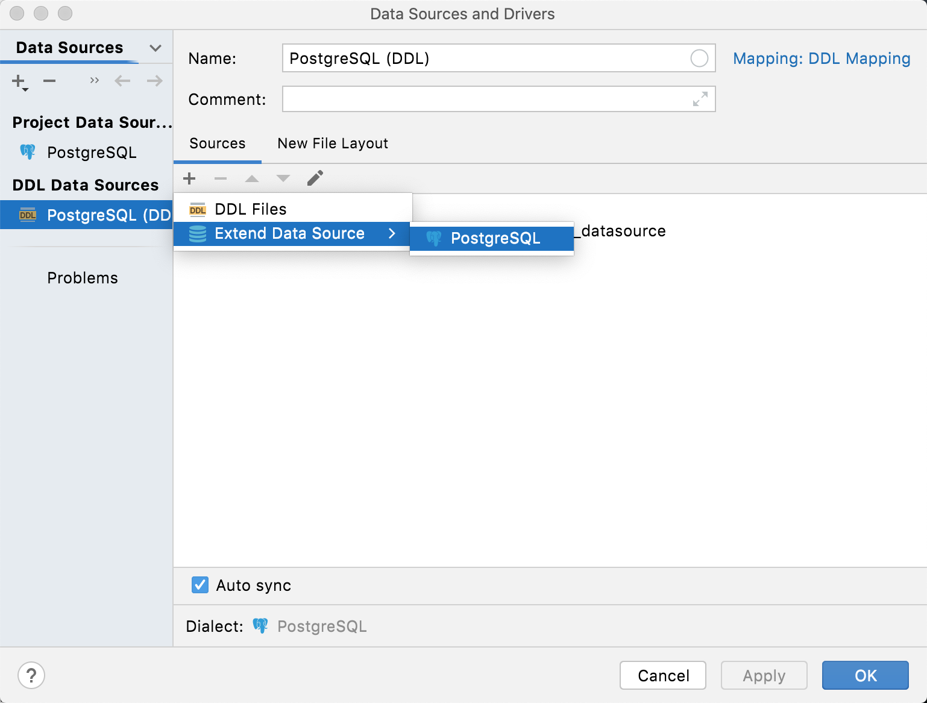Viewport: 927px width, 703px height.
Task: Choose Extend Data Source menu item
Action: tap(292, 234)
